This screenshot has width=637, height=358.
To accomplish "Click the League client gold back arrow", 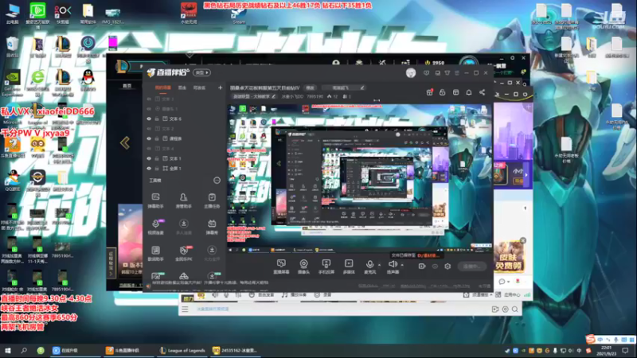I will [125, 143].
